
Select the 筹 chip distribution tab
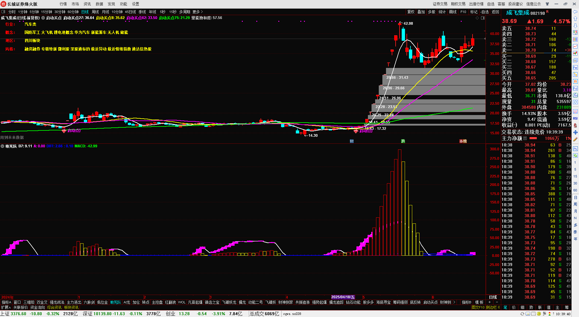tap(567, 307)
